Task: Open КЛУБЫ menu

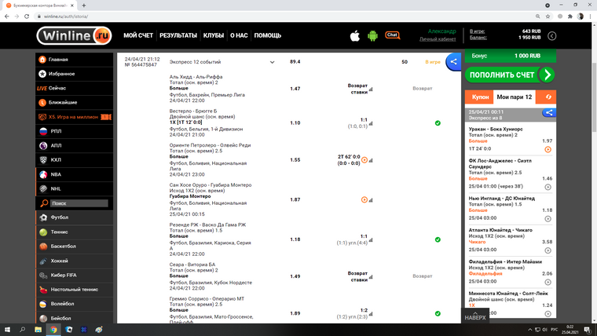Action: tap(213, 35)
